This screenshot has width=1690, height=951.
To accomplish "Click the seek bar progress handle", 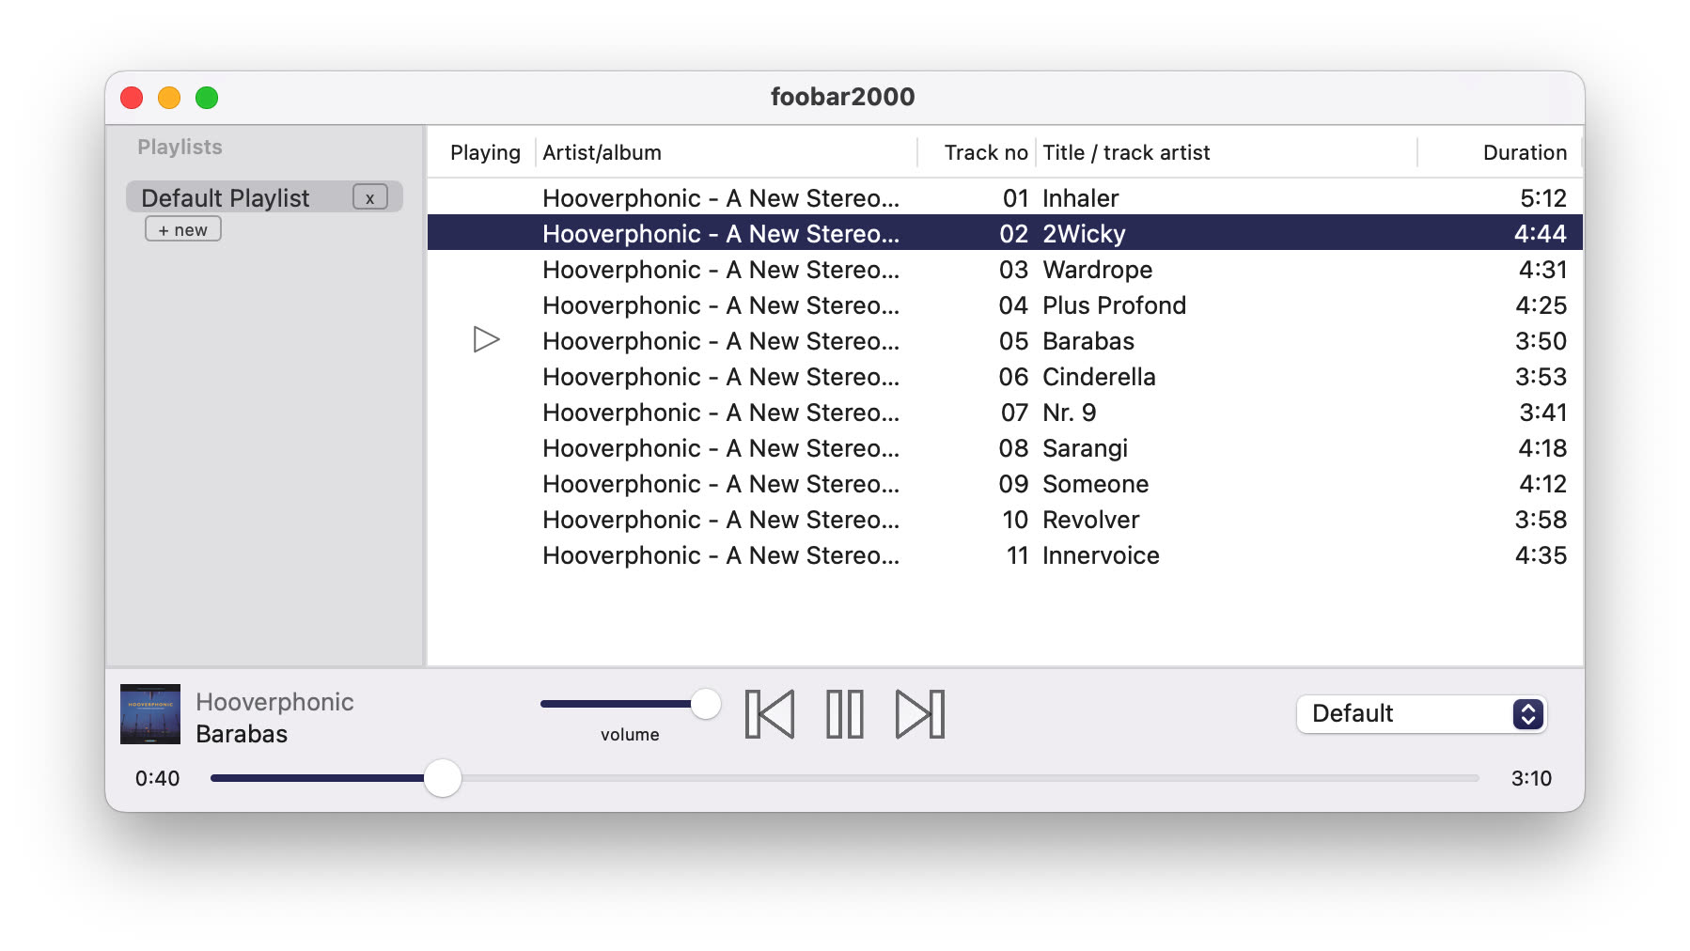I will coord(442,778).
